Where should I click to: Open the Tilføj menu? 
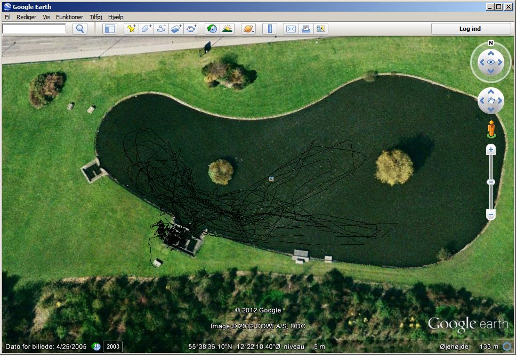coord(96,17)
